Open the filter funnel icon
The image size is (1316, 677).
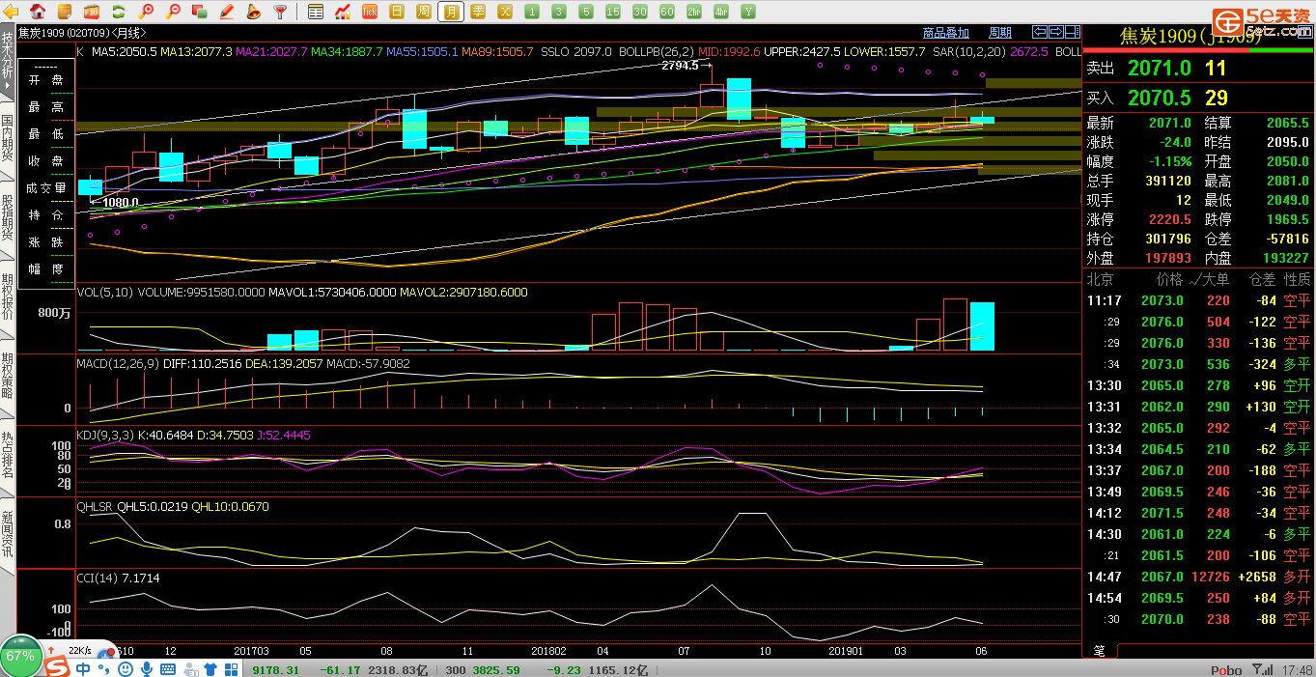[x=281, y=12]
